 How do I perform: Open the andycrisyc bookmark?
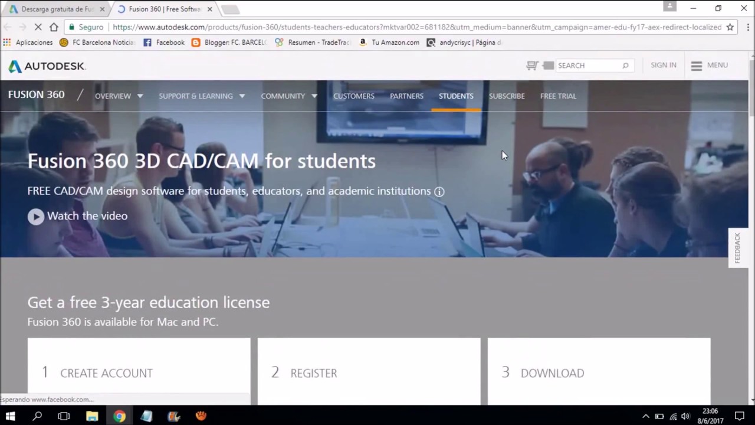pyautogui.click(x=464, y=42)
